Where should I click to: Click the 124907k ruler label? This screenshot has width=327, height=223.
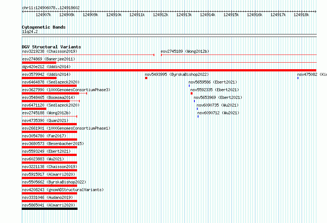[x=43, y=15]
